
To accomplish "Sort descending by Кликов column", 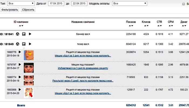I will pyautogui.click(x=147, y=26).
